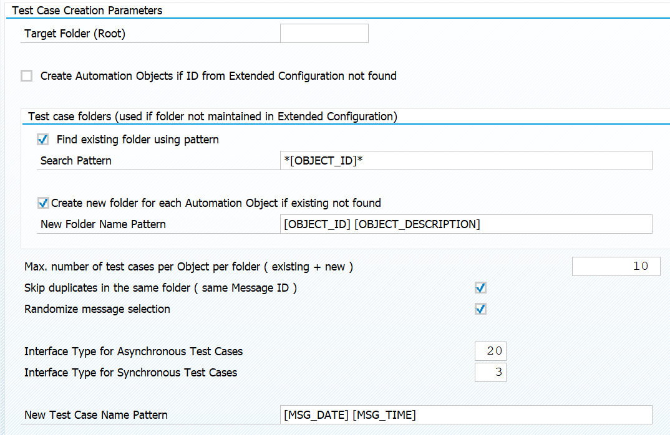This screenshot has height=435, width=670.
Task: Uncheck Randomize message selection checkbox
Action: pyautogui.click(x=480, y=309)
